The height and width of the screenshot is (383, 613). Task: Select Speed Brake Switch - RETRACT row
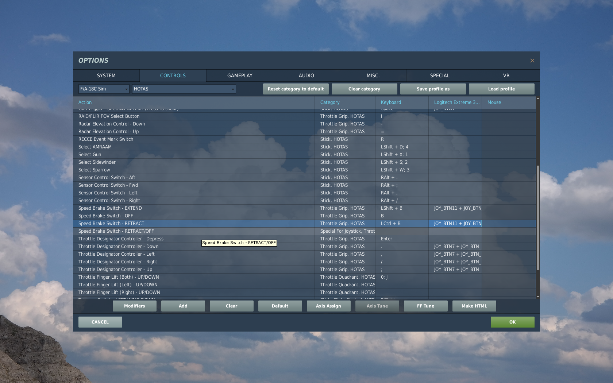pyautogui.click(x=304, y=224)
